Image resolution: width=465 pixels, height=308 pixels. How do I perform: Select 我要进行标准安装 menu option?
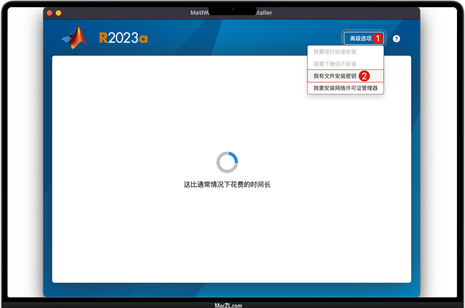tap(346, 52)
